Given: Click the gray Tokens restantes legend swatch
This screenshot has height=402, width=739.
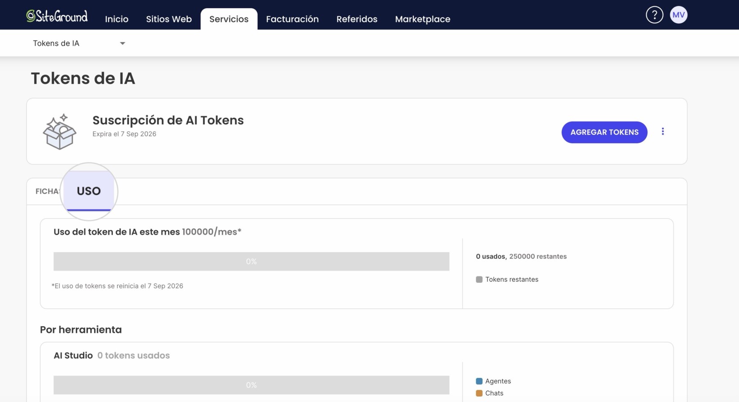Looking at the screenshot, I should [479, 280].
